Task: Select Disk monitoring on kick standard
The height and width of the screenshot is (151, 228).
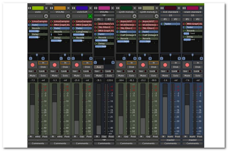Action: (x=176, y=67)
